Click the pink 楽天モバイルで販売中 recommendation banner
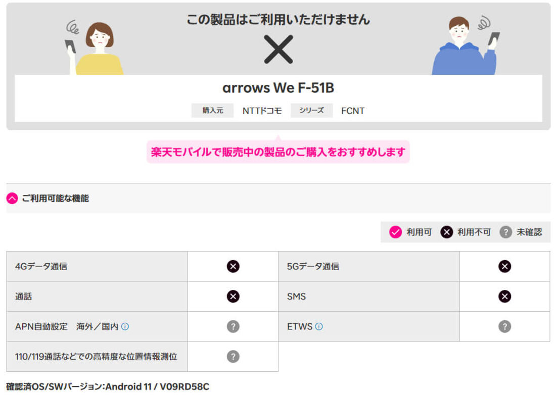Viewport: 556px width, 395px height. pos(278,152)
